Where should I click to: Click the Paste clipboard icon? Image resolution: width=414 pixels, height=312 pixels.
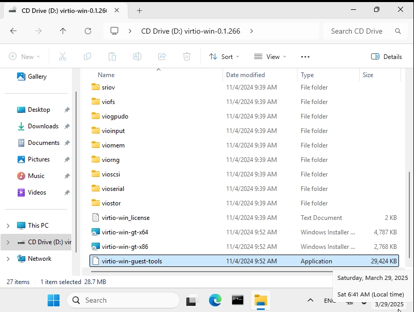click(112, 56)
